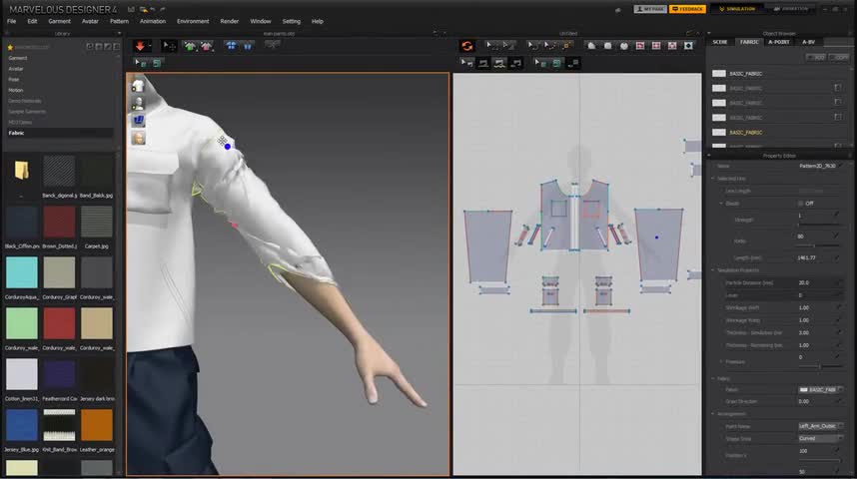
Task: Switch to the A-POINT tab
Action: pos(779,42)
